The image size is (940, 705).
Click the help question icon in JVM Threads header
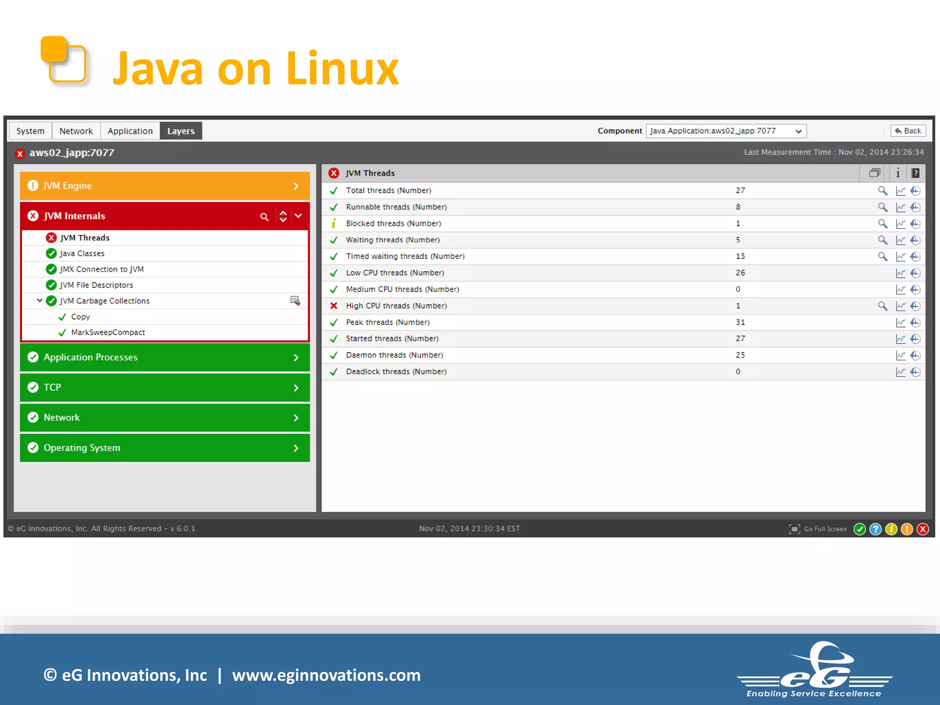pos(915,173)
